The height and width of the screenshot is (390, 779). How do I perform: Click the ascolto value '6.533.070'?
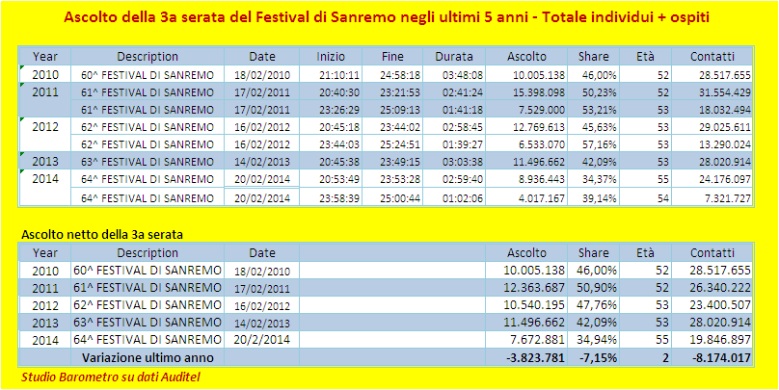point(542,144)
